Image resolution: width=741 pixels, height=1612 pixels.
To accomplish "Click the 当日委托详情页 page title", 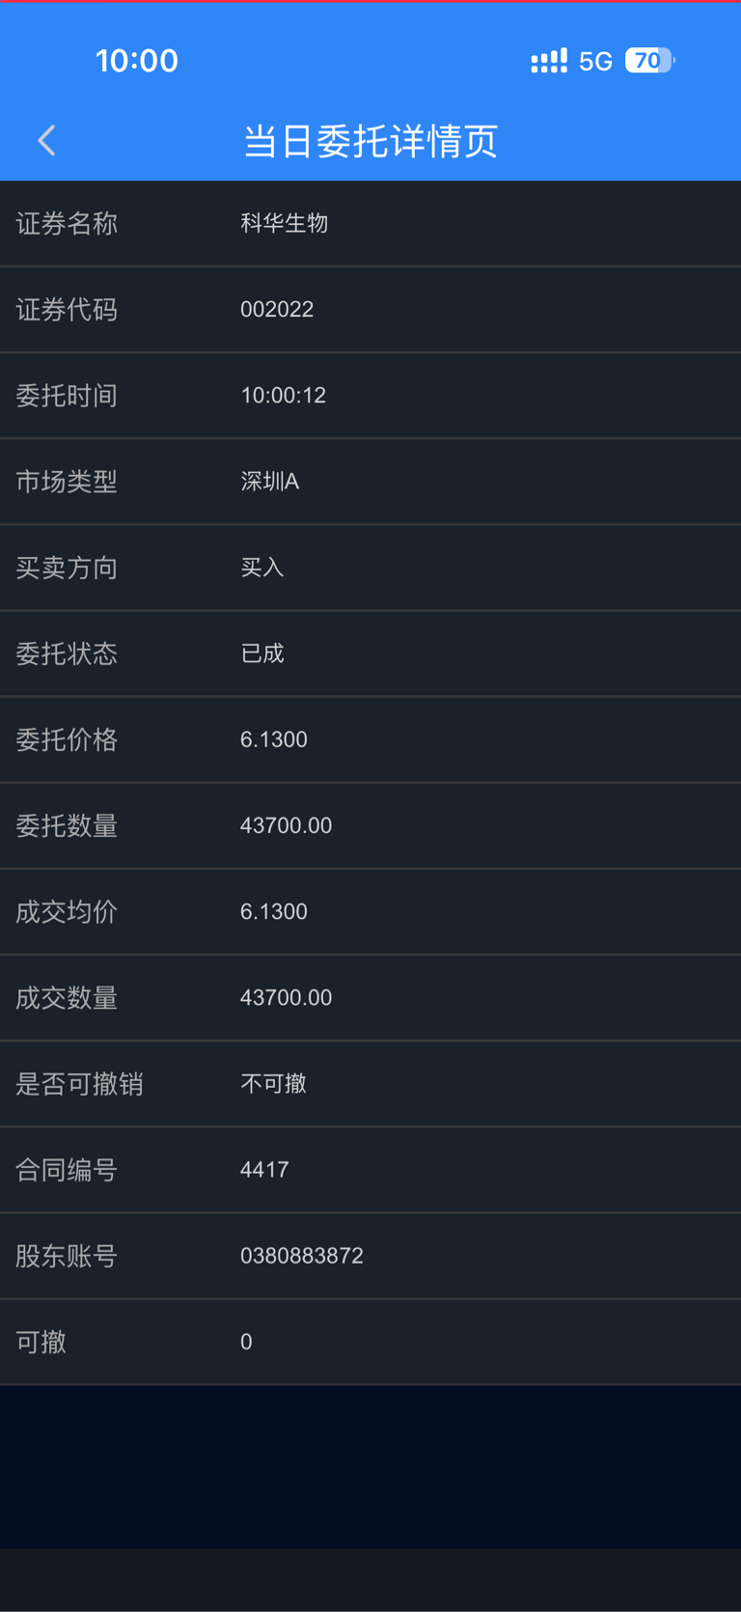I will [370, 141].
